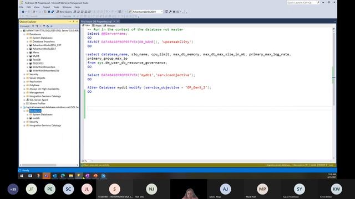355x199 pixels.
Task: Click the SQL Server Agent icon
Action: point(27,99)
